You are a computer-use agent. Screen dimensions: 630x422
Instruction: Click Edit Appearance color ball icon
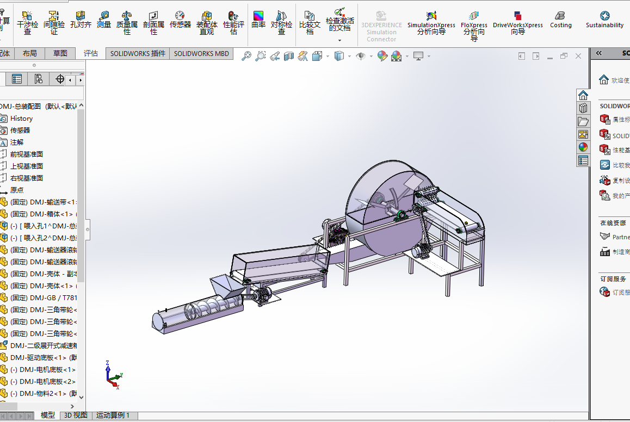[382, 56]
